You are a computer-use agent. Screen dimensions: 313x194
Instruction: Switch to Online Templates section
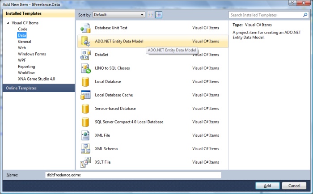[x=39, y=88]
